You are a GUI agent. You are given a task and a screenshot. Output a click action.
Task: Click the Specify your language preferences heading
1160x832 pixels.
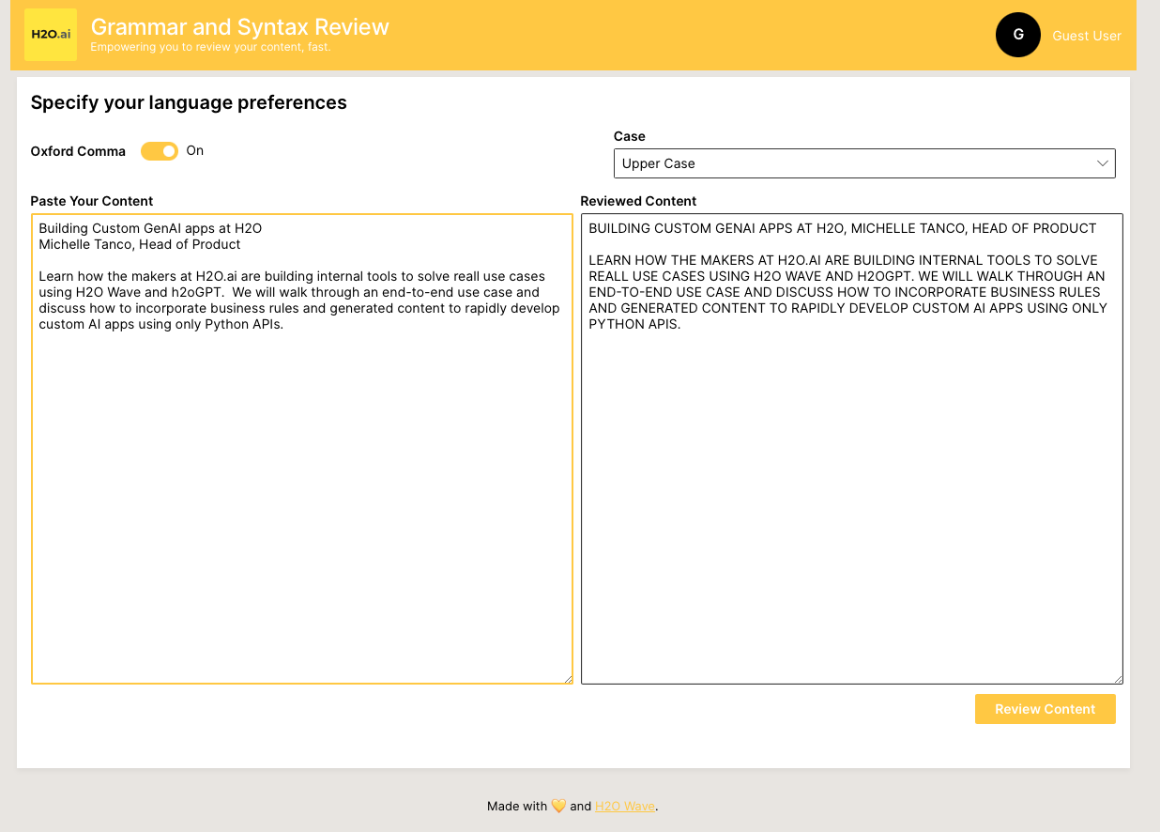pos(189,102)
